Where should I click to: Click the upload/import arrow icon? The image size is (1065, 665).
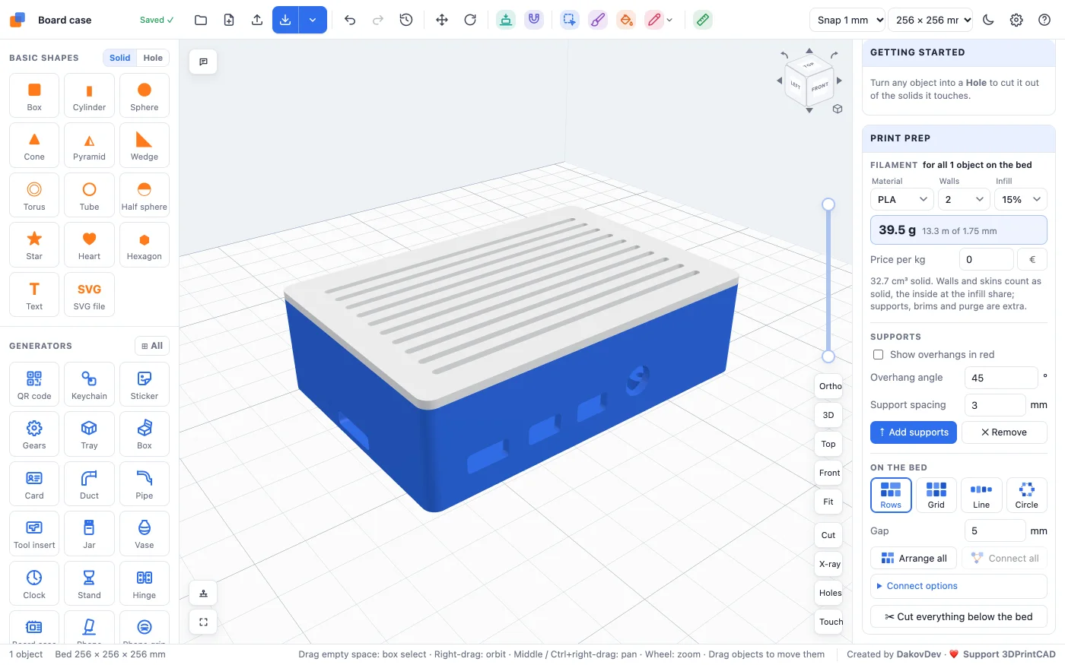pos(257,20)
